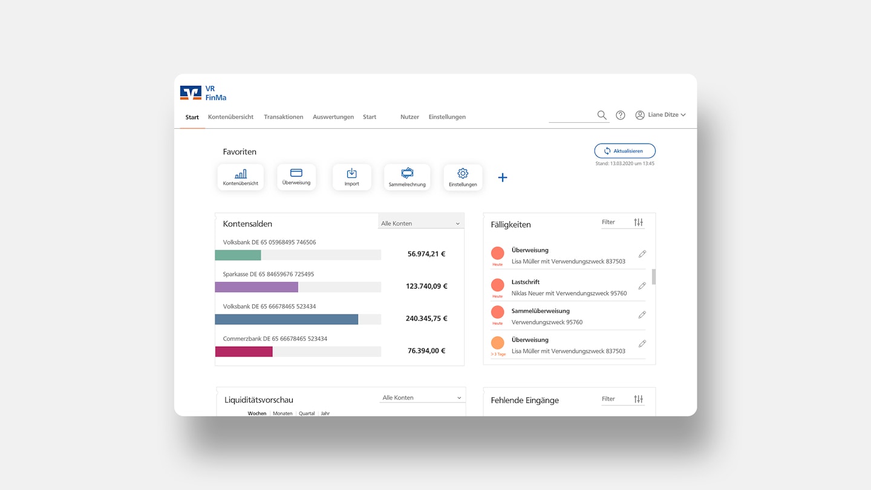Open the Kontenübersicht favorite tile
The image size is (871, 490).
(240, 177)
